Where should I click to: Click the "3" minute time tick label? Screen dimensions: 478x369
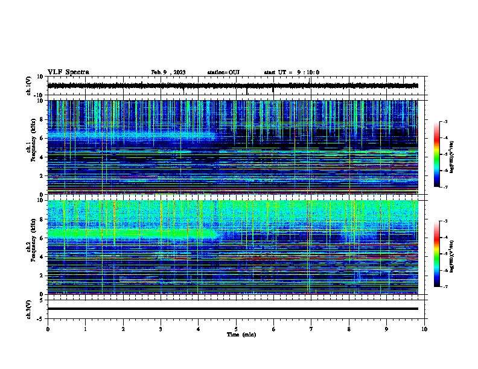click(161, 329)
